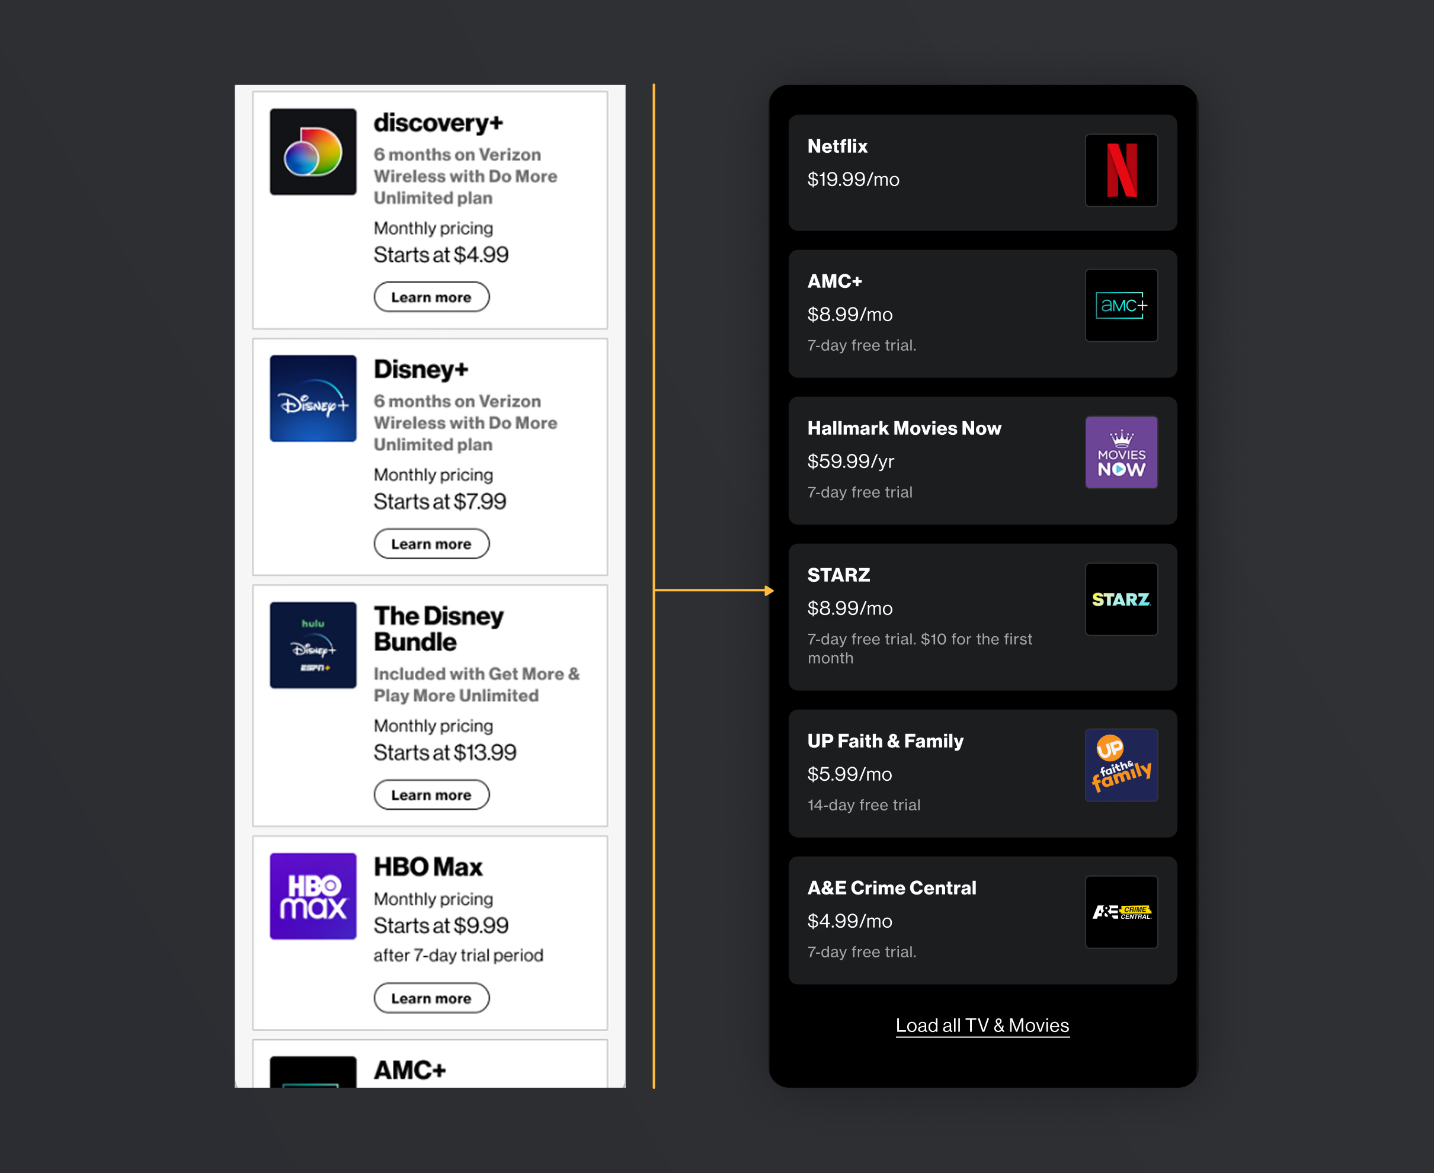Image resolution: width=1434 pixels, height=1173 pixels.
Task: Click the AMC+ logo in dark card
Action: (x=1121, y=306)
